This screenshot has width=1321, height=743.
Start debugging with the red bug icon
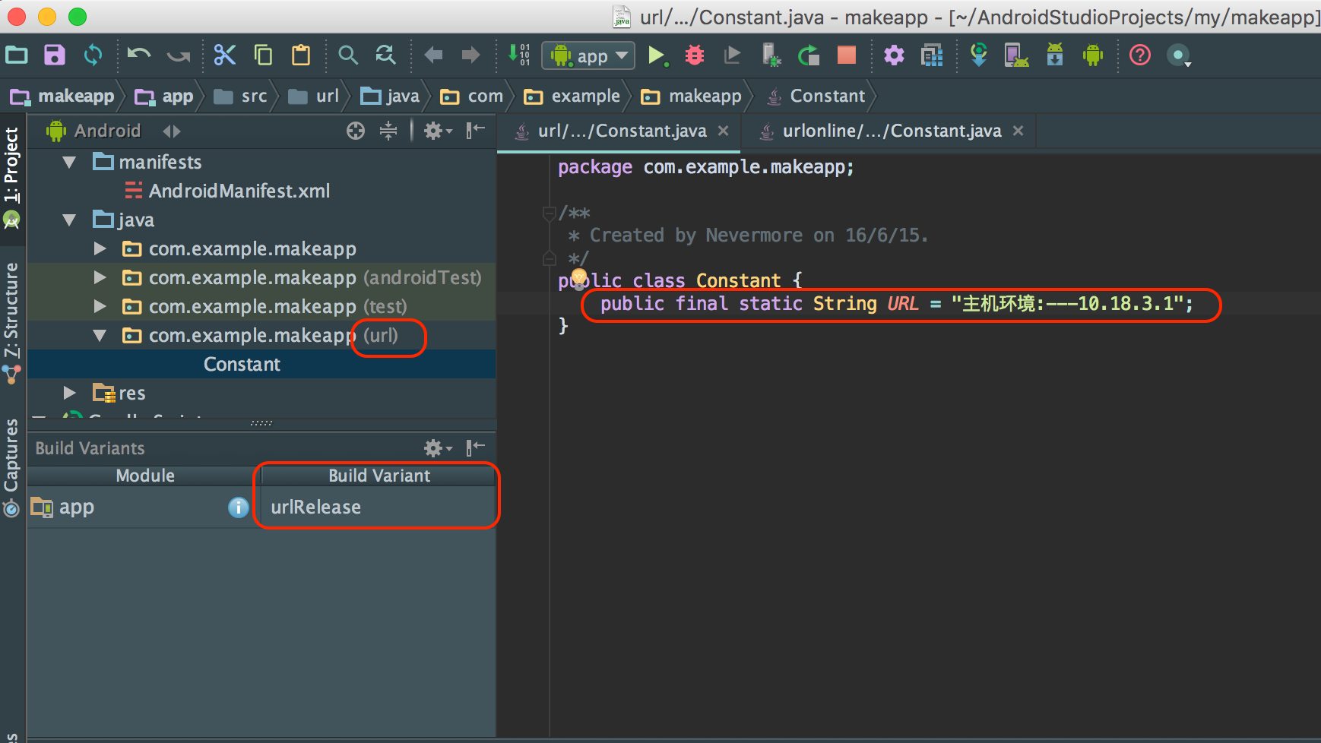tap(695, 55)
